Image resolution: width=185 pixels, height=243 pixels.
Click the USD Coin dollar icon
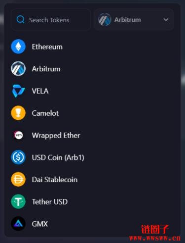pos(18,157)
